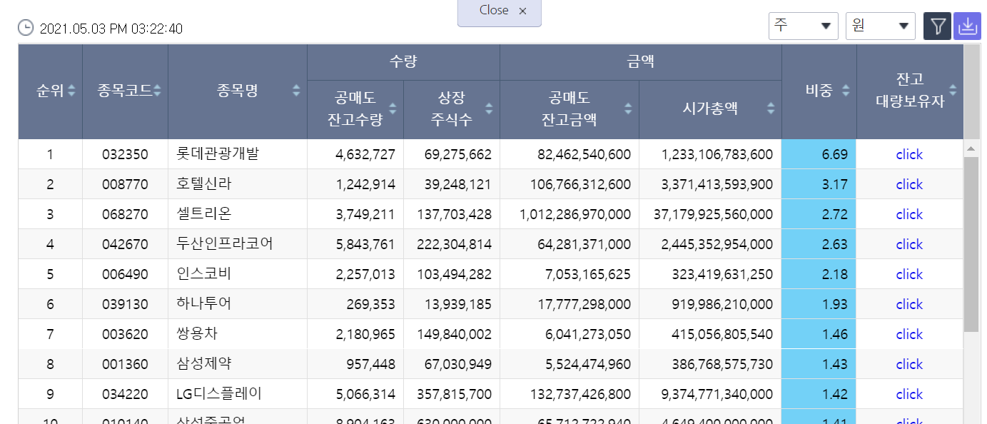
Task: Open click link for 삼성제약 row
Action: pos(909,364)
